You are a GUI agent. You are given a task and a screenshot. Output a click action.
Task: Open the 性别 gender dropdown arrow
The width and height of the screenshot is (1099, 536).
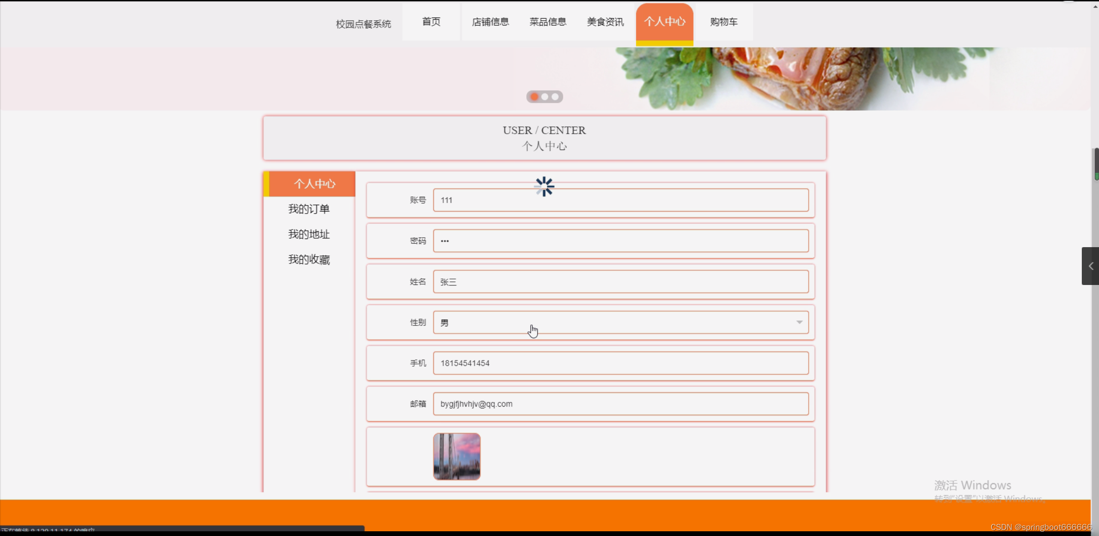pyautogui.click(x=799, y=322)
